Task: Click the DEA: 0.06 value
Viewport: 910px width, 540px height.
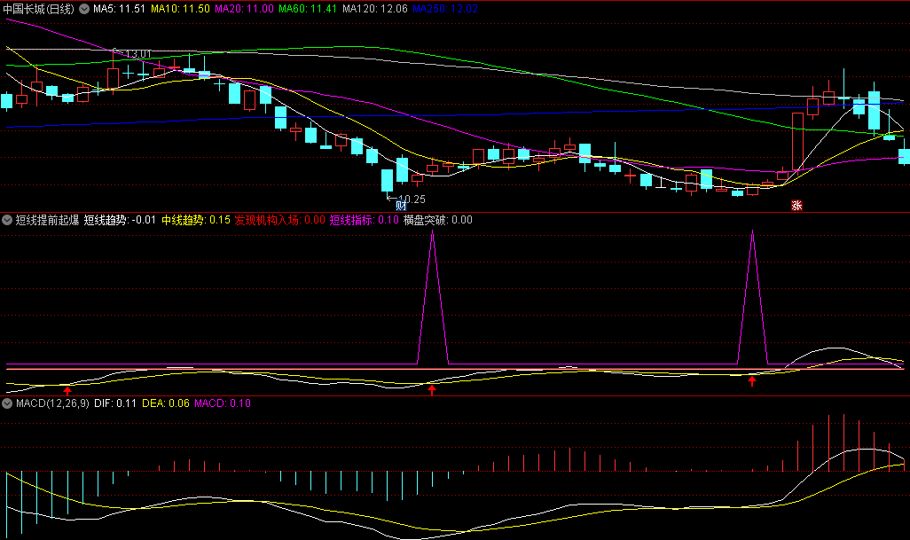Action: click(165, 403)
